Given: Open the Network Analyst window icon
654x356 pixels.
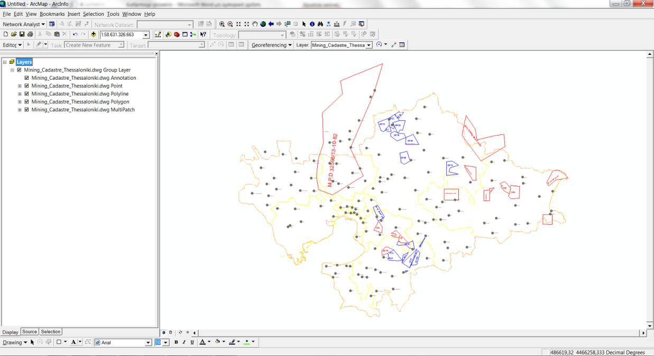Looking at the screenshot, I should pyautogui.click(x=52, y=24).
